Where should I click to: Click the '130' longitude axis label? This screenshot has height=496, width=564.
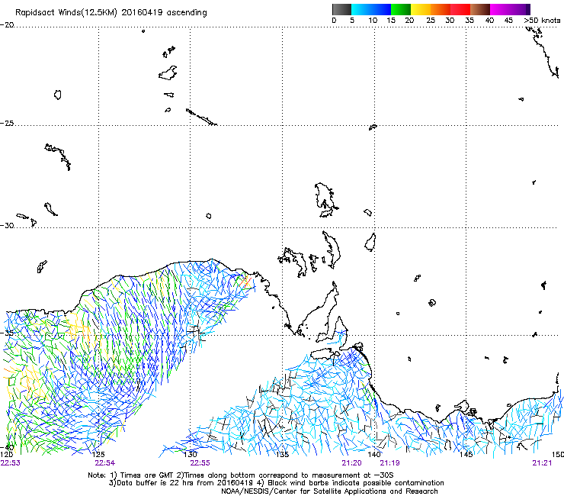click(x=191, y=455)
